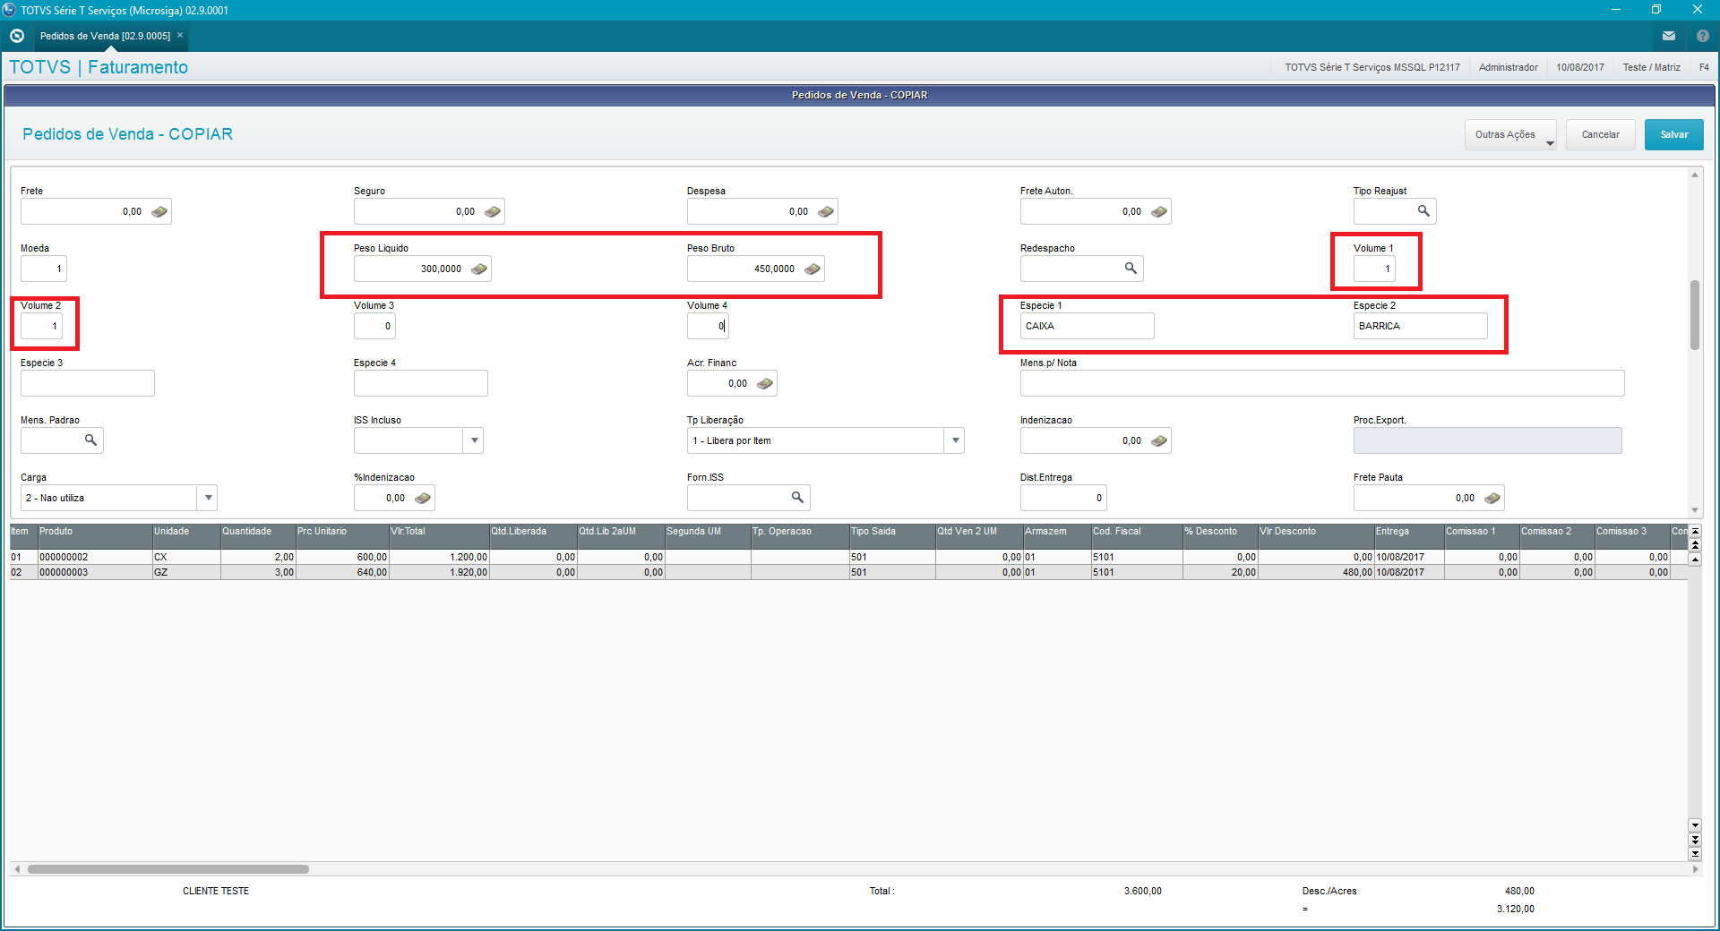
Task: Click the Volume 2 input field
Action: [x=41, y=326]
